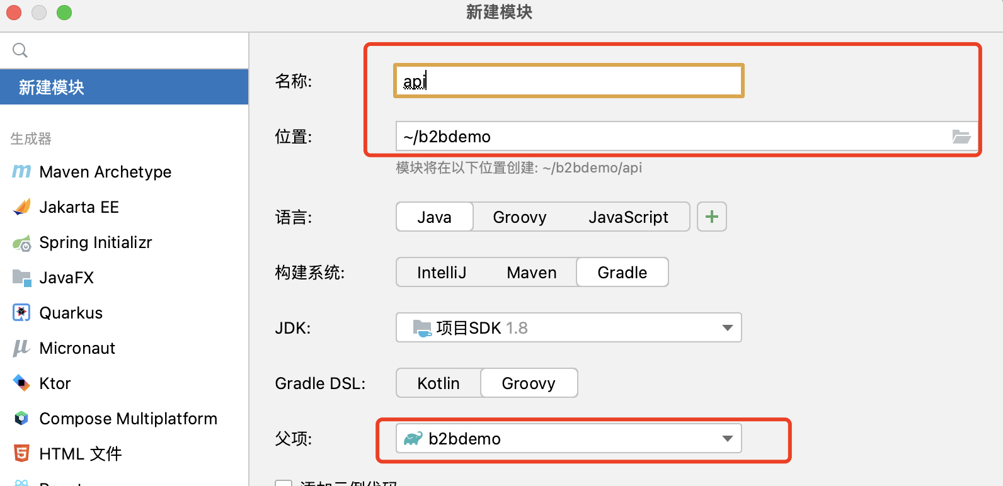1003x486 pixels.
Task: Click the Micronaut generator icon
Action: click(21, 348)
